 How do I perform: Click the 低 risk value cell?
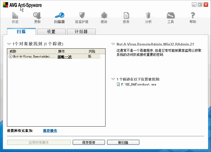pyautogui.click(x=90, y=56)
